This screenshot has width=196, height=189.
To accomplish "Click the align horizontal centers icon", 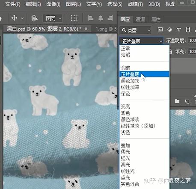I will point(101,18).
